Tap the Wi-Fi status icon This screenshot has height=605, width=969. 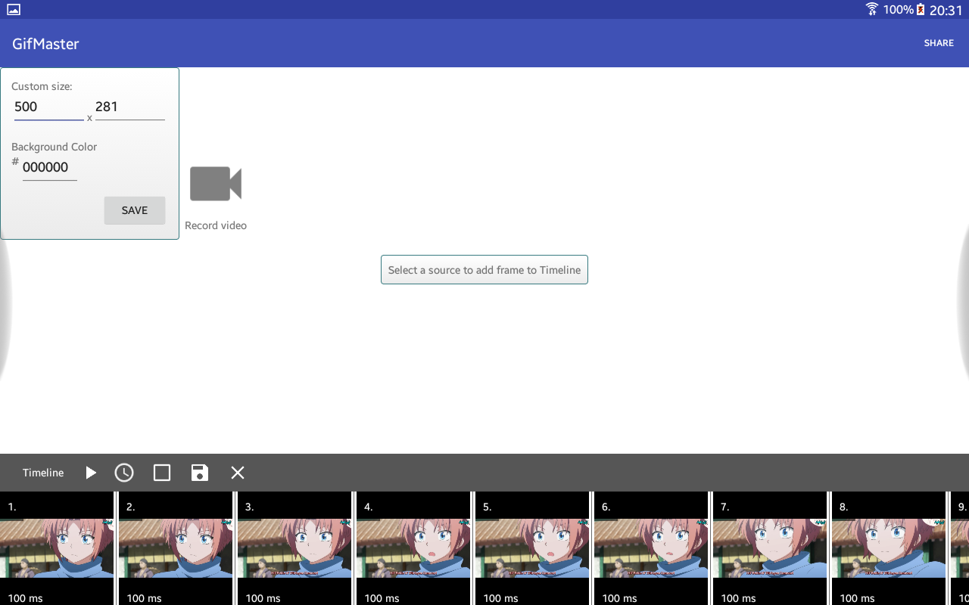tap(872, 9)
